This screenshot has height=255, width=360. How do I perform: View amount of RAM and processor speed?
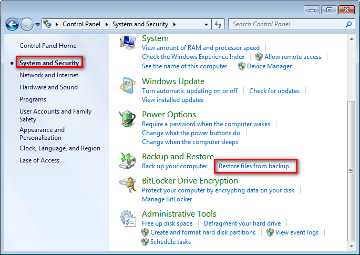[201, 48]
